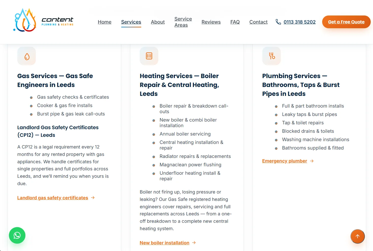This screenshot has height=251, width=373.
Task: Open the Reviews page
Action: tap(211, 22)
